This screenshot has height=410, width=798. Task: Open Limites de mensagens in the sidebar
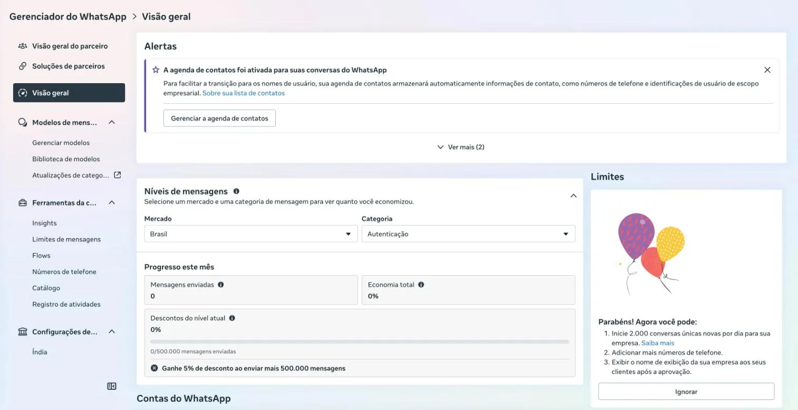[x=66, y=239]
